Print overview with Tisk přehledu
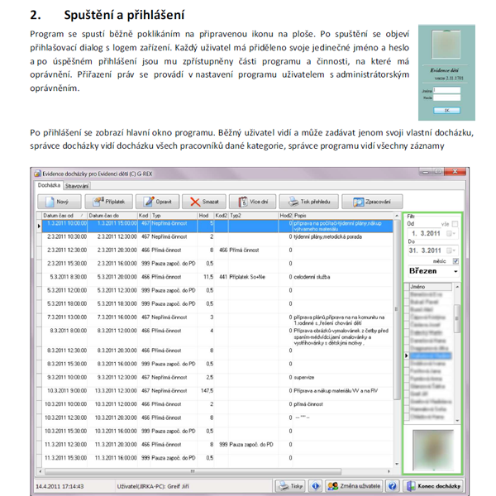This screenshot has width=496, height=496. point(308,202)
